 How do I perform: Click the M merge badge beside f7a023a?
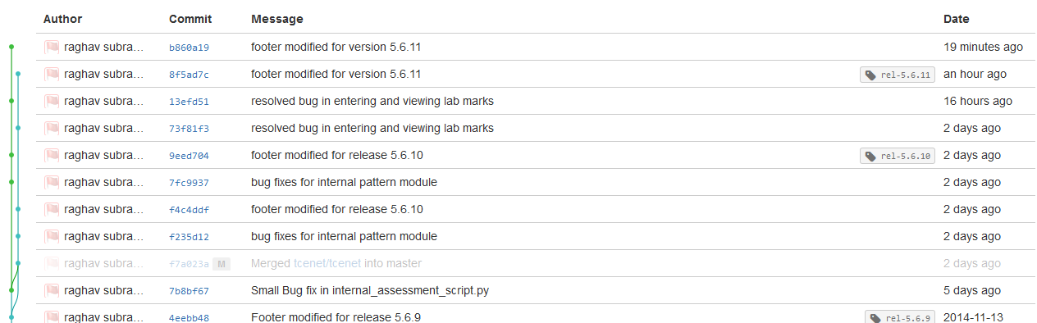(x=220, y=264)
